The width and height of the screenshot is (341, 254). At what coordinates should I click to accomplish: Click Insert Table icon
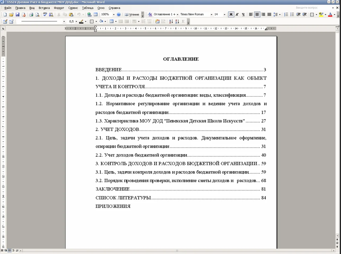tap(111, 21)
